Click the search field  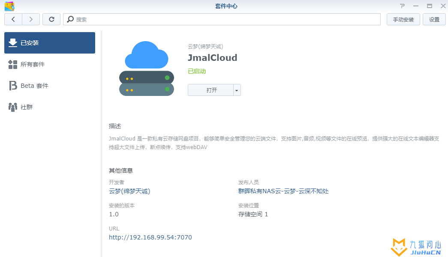coord(222,19)
